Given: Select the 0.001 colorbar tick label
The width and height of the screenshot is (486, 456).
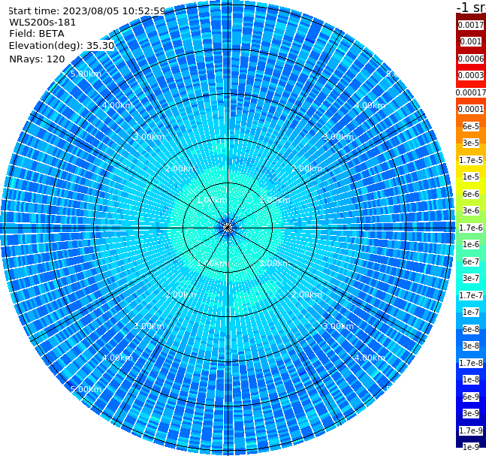Looking at the screenshot, I should pos(471,41).
